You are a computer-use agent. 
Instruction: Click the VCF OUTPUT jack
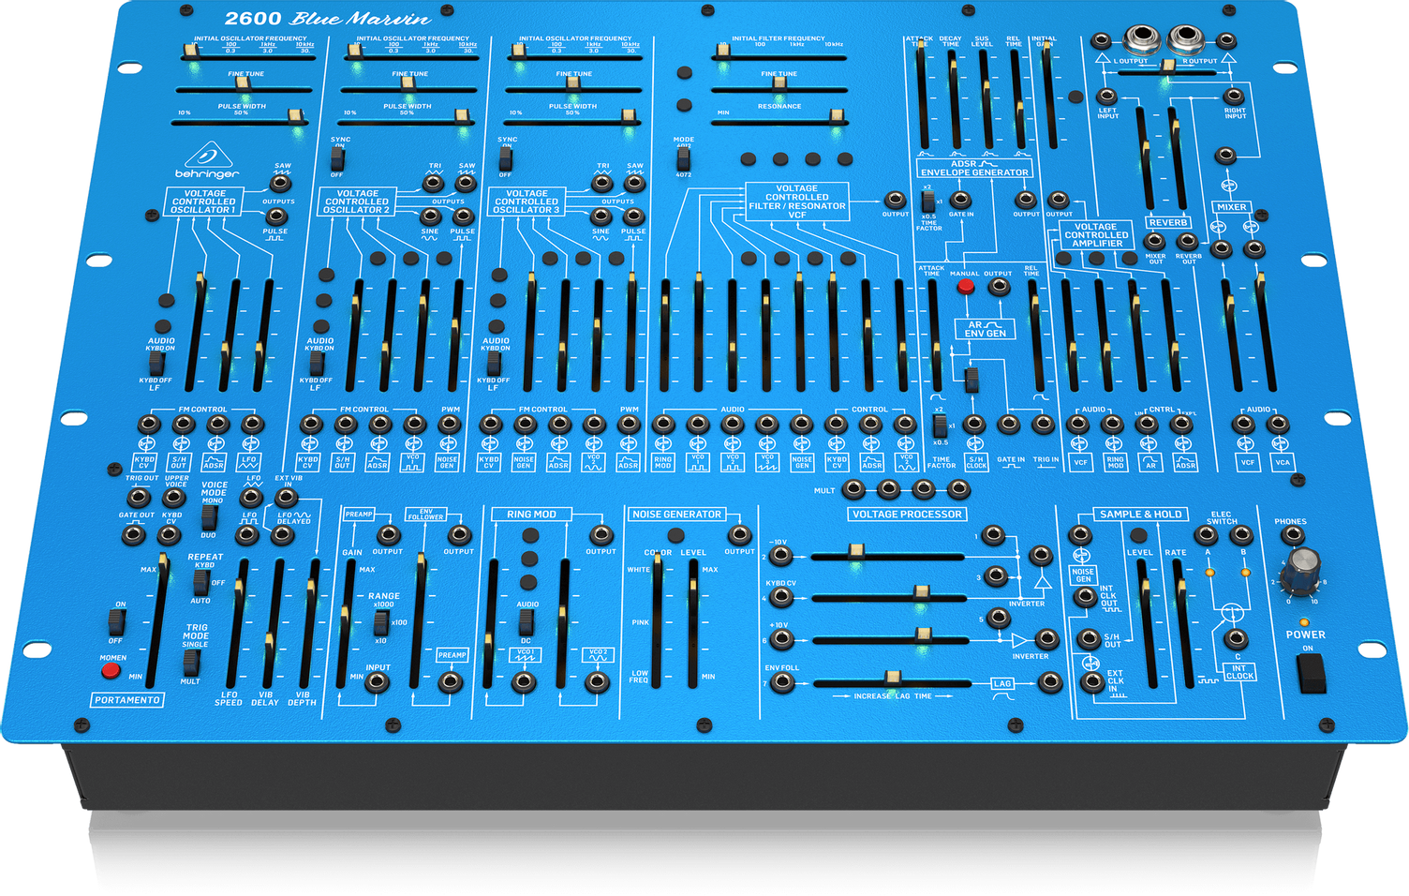[896, 199]
